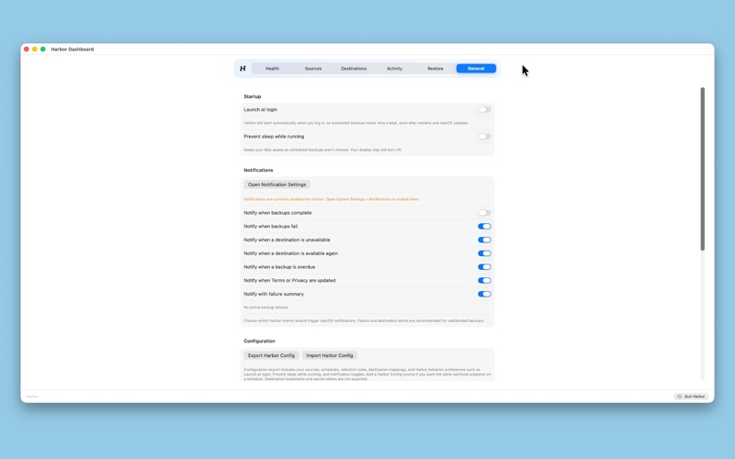Click the Notifications section heading
The image size is (735, 459).
coord(258,170)
